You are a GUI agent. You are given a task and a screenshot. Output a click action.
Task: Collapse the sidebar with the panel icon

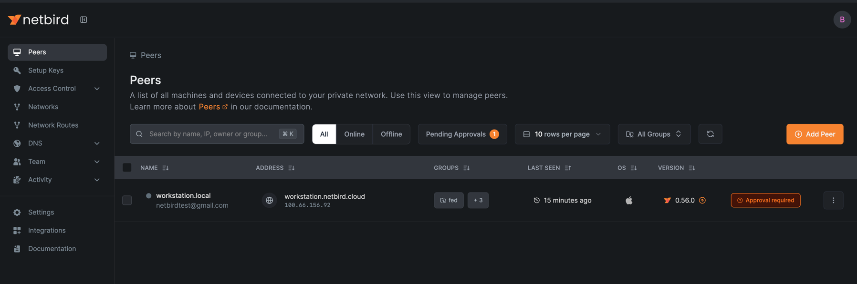coord(84,20)
